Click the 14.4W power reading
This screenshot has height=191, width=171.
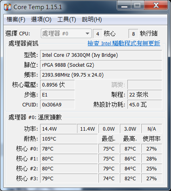[58, 129]
